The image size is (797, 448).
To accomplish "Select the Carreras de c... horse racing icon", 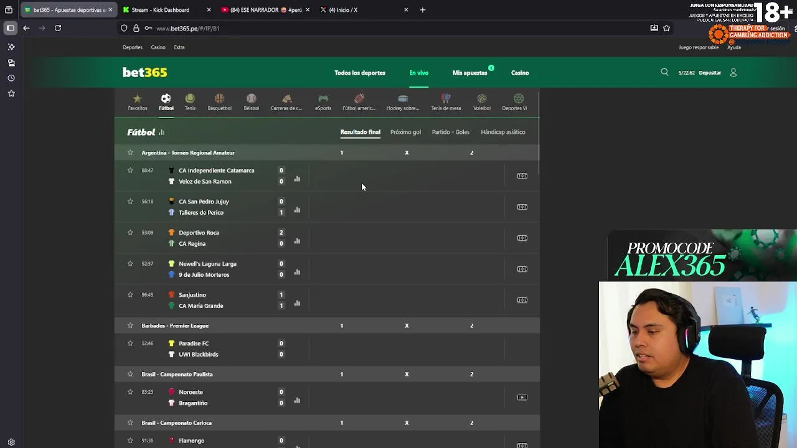I will [286, 102].
